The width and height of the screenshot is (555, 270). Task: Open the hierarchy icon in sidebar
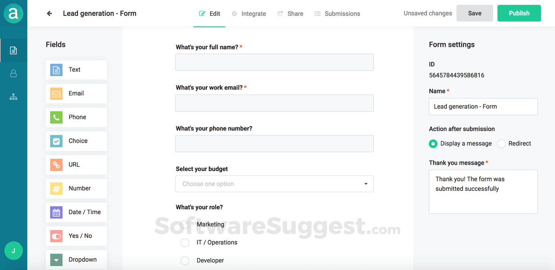pyautogui.click(x=14, y=97)
